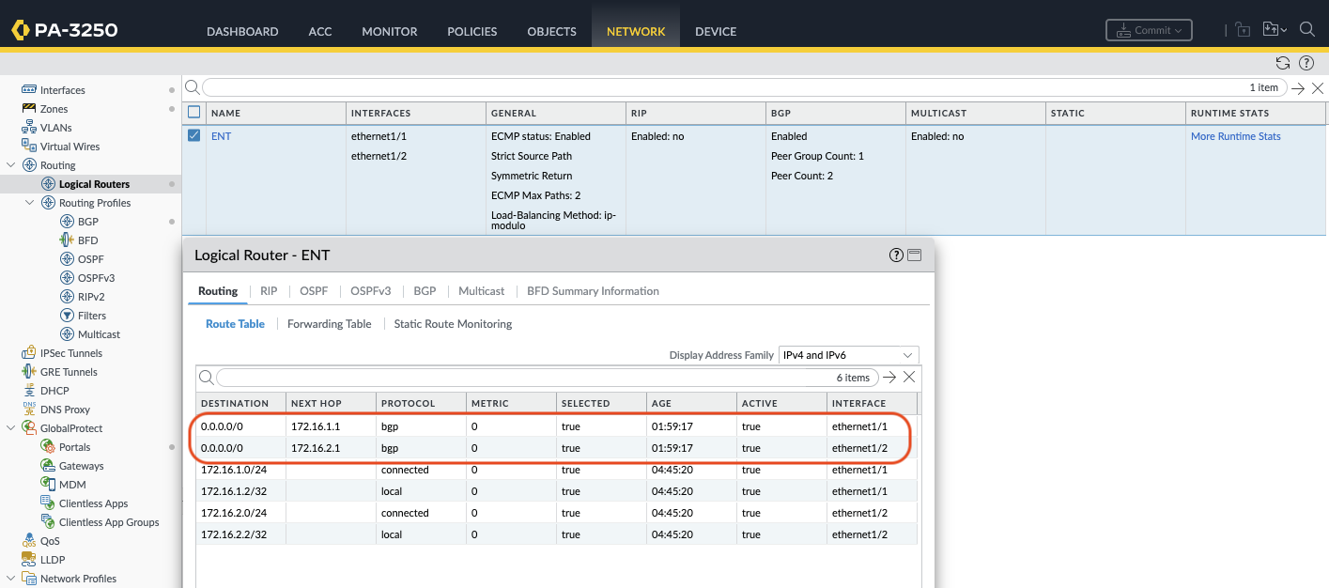
Task: Click the search magnifier icon in the header
Action: tap(1306, 29)
